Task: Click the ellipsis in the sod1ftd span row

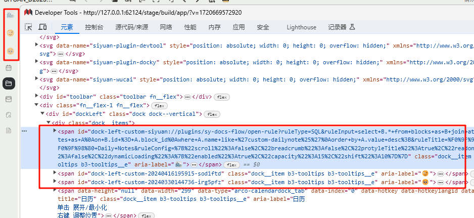Action: point(441,174)
